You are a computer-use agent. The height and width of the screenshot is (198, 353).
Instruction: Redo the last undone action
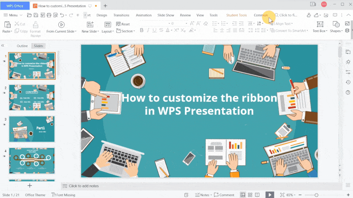71,15
